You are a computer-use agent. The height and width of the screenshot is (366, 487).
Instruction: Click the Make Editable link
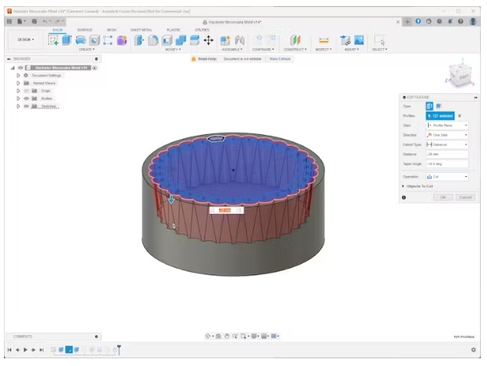tap(279, 59)
